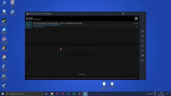The height and width of the screenshot is (96, 171).
Task: Open Google Chrome desktop icon
Action: tap(4, 58)
